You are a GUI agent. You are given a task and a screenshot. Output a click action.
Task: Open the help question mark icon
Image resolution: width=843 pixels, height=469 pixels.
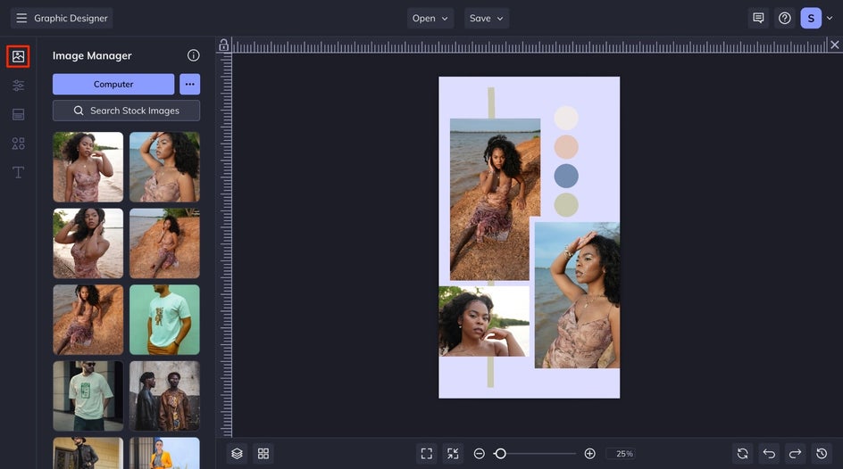point(784,18)
